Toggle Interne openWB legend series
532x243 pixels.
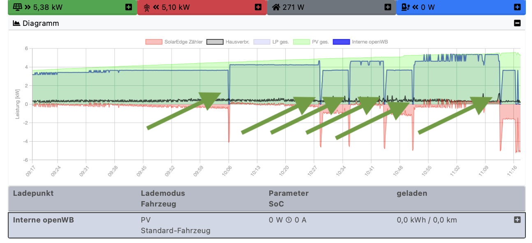[360, 42]
